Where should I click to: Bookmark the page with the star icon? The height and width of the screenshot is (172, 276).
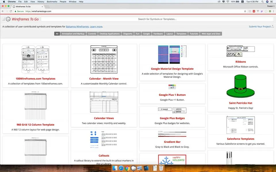tap(245, 11)
